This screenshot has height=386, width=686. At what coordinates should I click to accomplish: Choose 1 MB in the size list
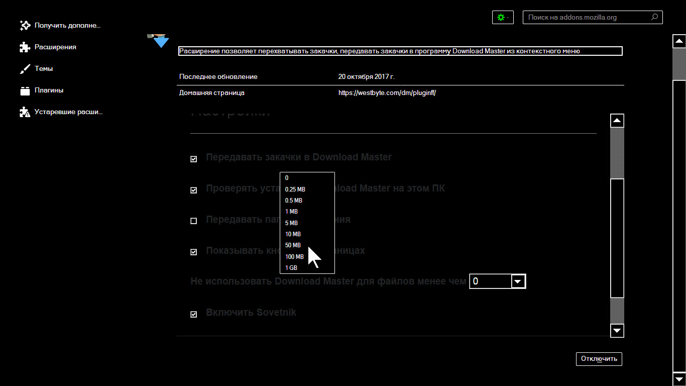pyautogui.click(x=307, y=212)
